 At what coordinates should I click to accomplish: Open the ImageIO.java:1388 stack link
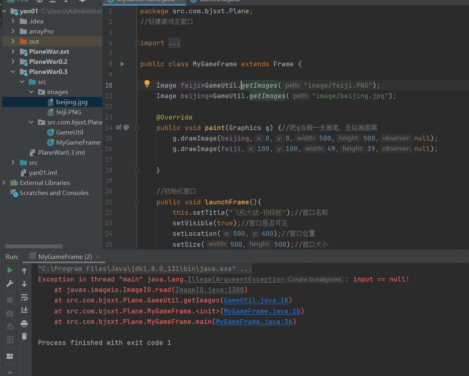coord(209,290)
